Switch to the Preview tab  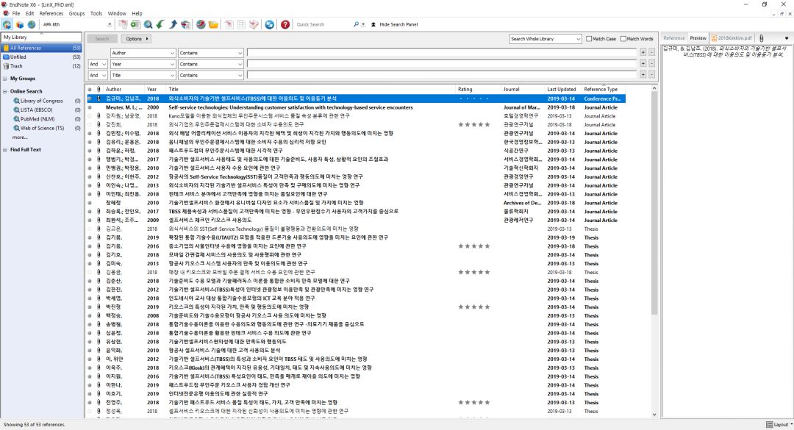pos(698,38)
